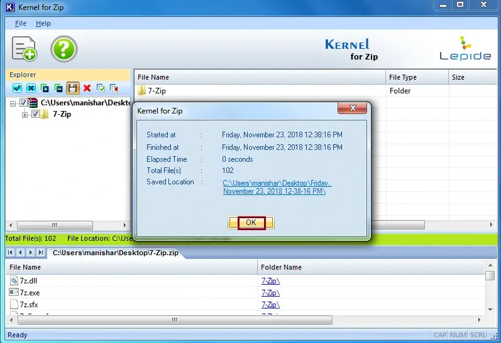
Task: Select the 7-Zip row in file list
Action: [x=316, y=91]
